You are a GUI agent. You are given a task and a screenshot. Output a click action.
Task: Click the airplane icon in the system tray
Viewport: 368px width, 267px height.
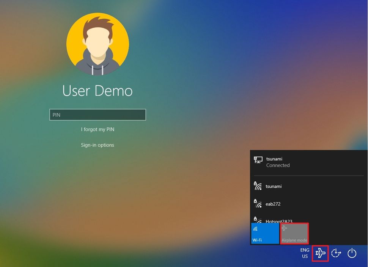[320, 253]
